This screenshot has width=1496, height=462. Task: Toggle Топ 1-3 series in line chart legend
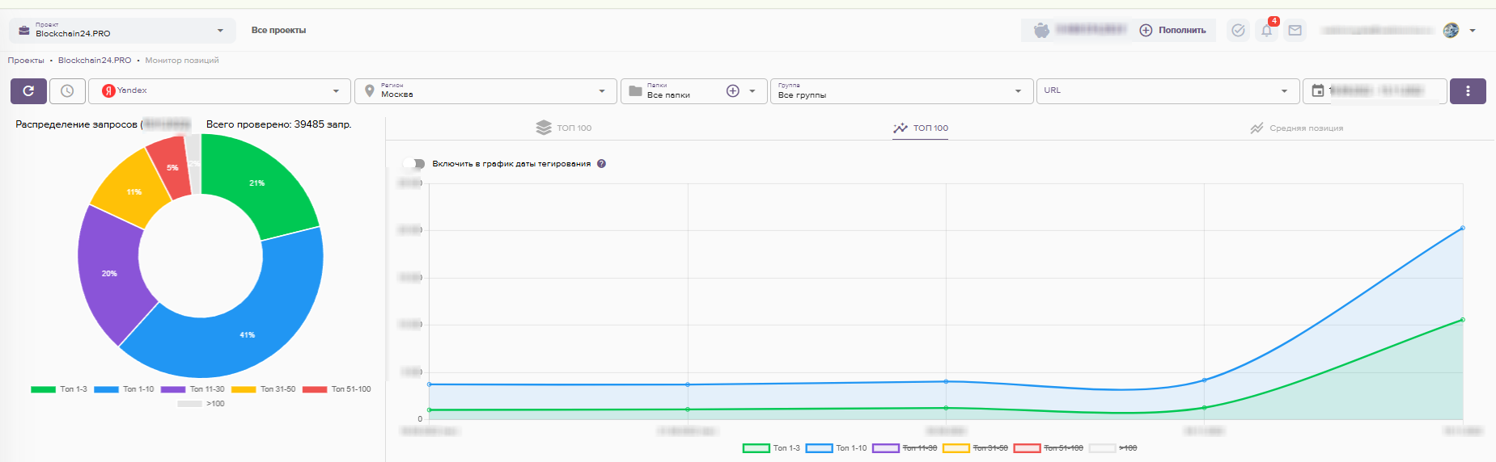(x=771, y=448)
